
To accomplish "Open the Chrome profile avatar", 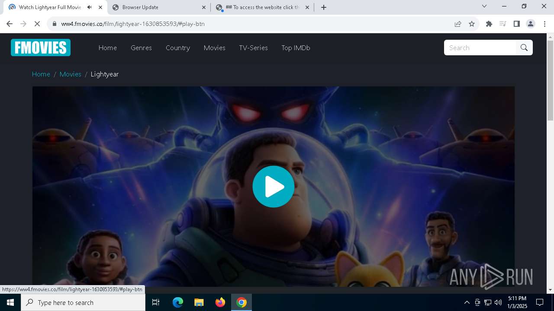I will click(x=531, y=24).
